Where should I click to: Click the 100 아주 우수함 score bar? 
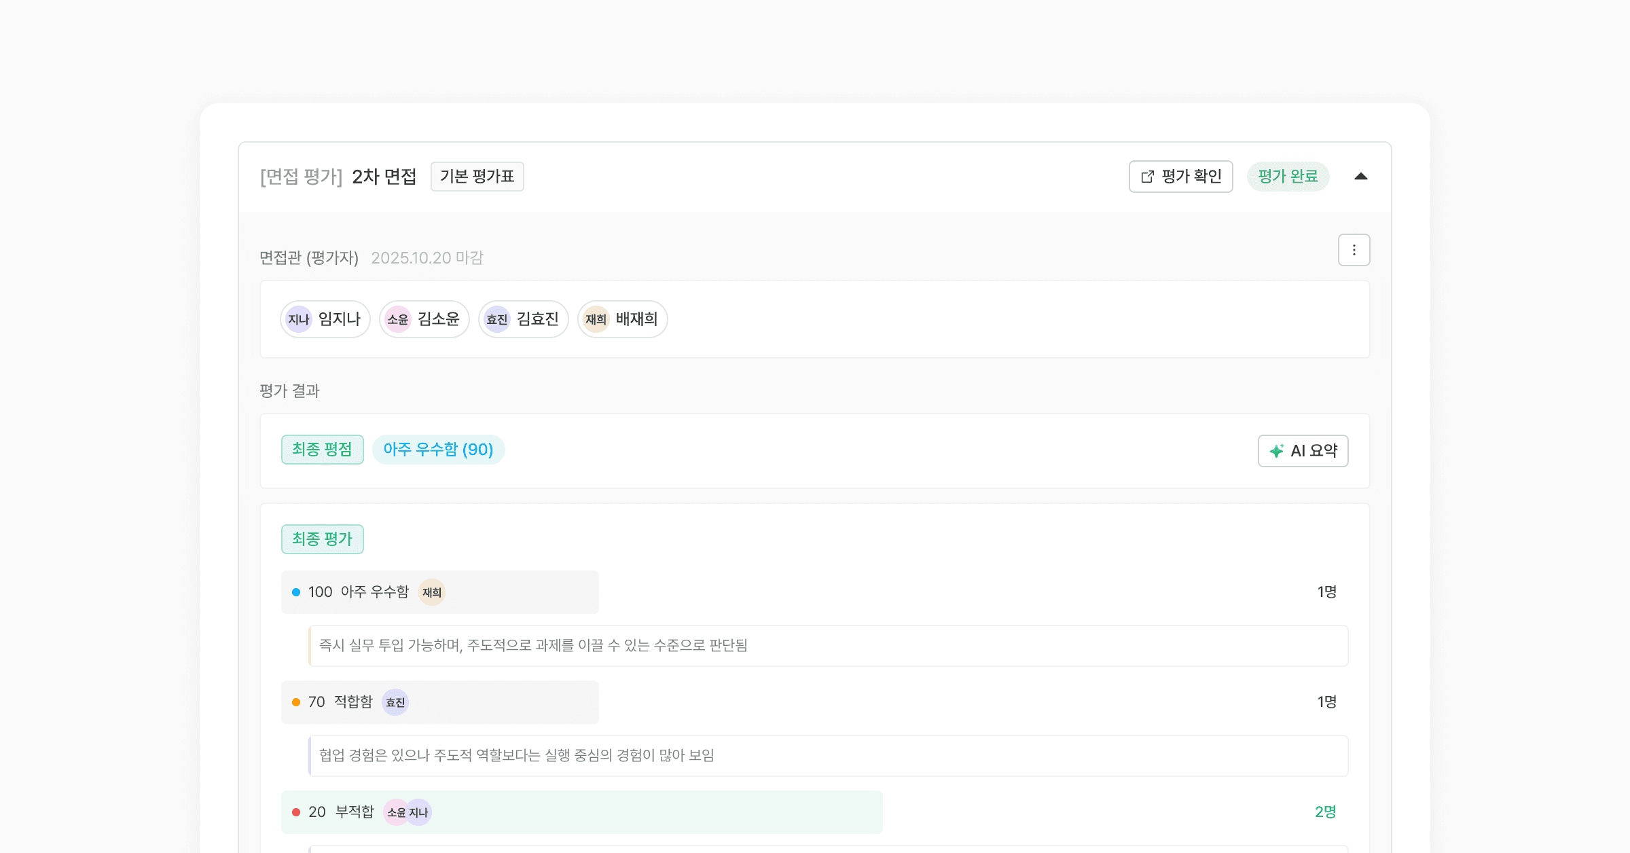click(523, 592)
